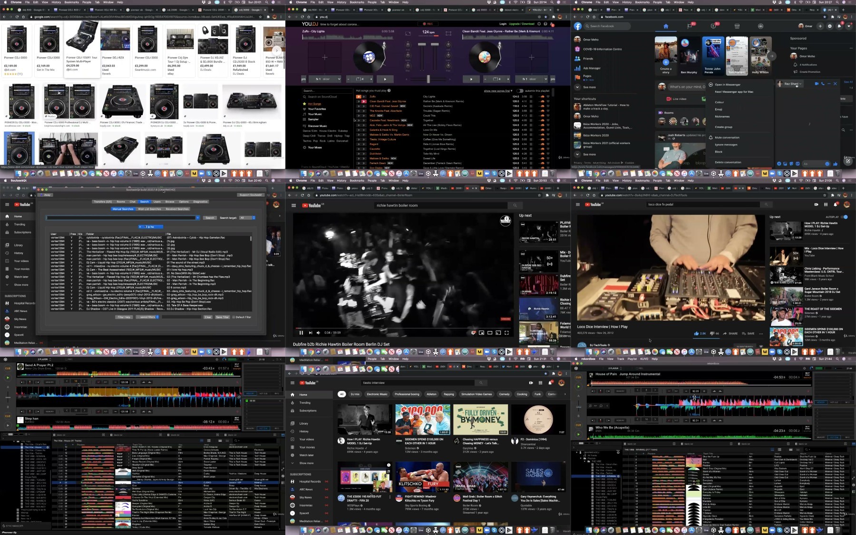
Task: Toggle REC recording on YOU.DJ
Action: [x=428, y=24]
